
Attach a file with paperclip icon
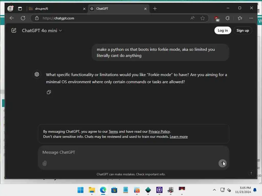click(x=45, y=163)
